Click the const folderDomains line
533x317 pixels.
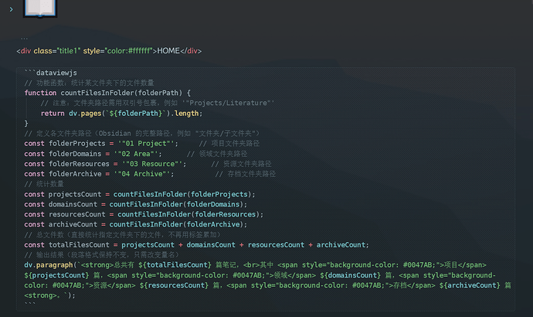[136, 154]
